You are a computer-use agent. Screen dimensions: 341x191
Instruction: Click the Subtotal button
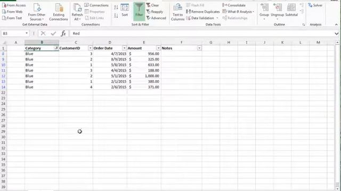(x=291, y=10)
